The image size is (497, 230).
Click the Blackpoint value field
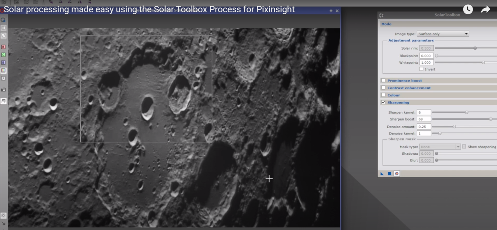[x=426, y=56]
